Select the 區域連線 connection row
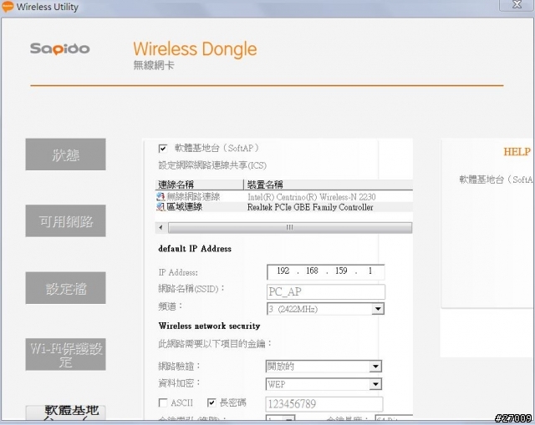The height and width of the screenshot is (425, 535). coord(284,207)
